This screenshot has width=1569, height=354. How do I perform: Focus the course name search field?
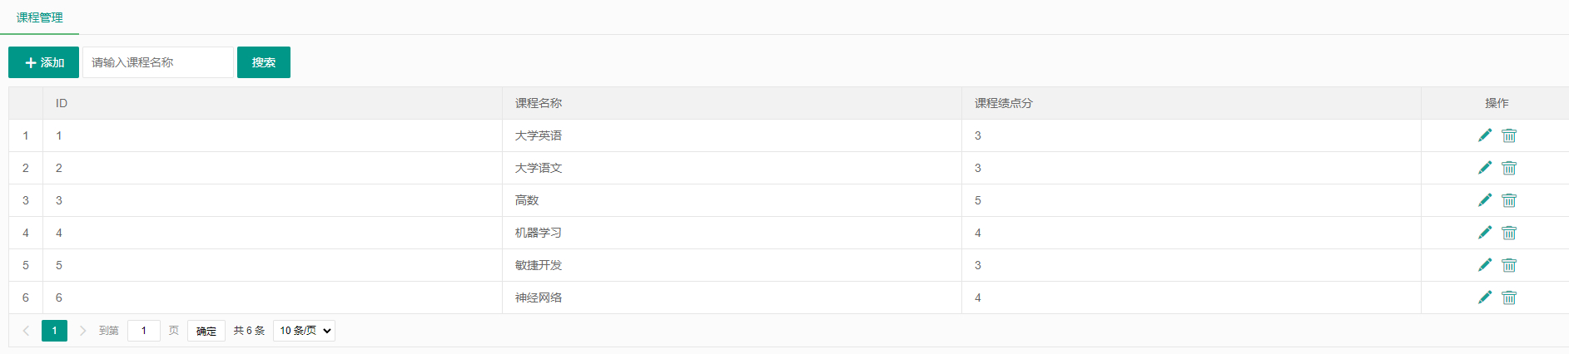pyautogui.click(x=158, y=62)
